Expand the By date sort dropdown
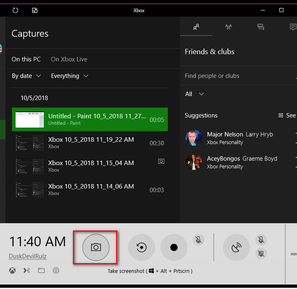 click(27, 76)
